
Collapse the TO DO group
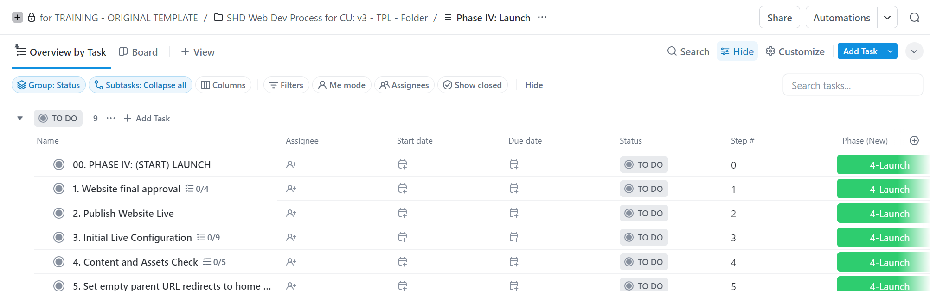(20, 118)
